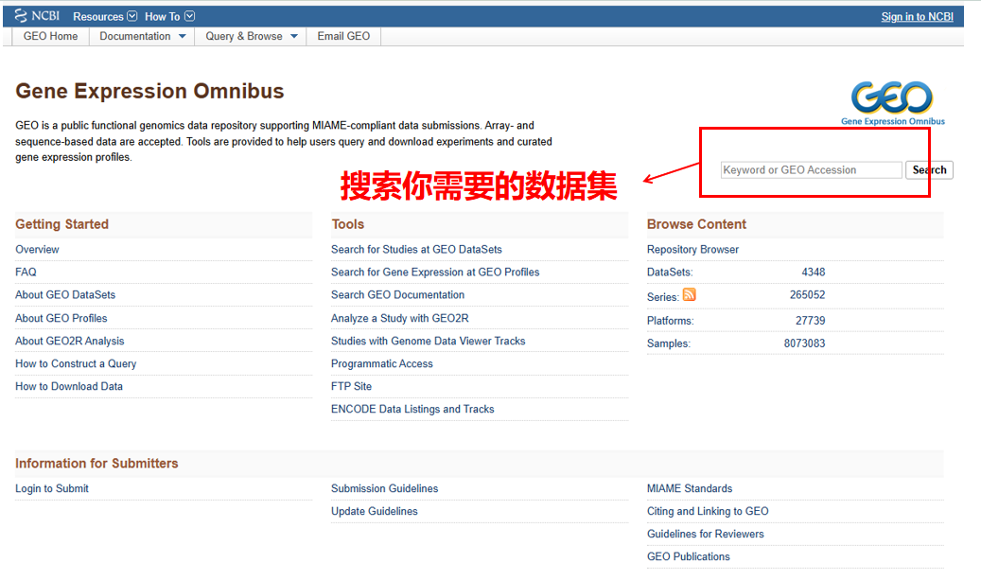
Task: Click the Tools section heading
Action: pos(348,224)
